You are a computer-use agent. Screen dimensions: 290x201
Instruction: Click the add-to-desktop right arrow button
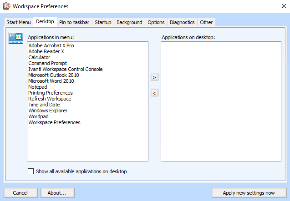pyautogui.click(x=154, y=77)
